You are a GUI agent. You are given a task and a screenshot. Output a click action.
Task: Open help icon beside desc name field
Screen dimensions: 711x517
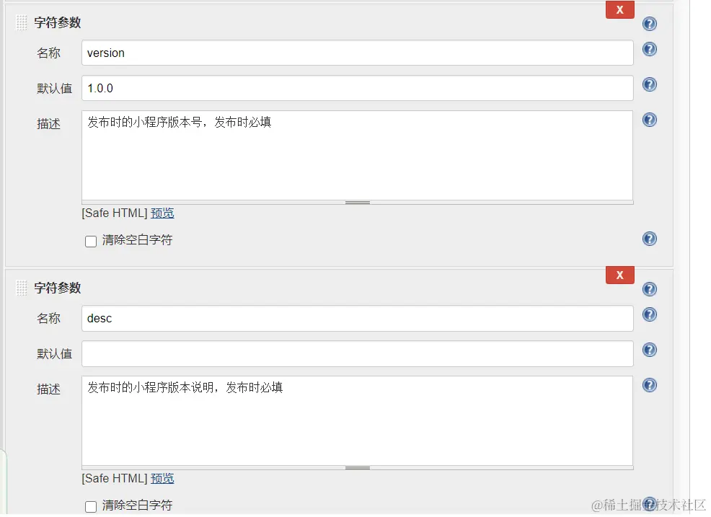pos(649,314)
